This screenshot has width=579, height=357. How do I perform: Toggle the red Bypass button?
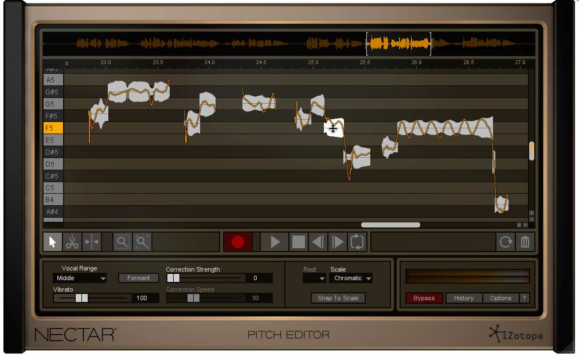[424, 298]
